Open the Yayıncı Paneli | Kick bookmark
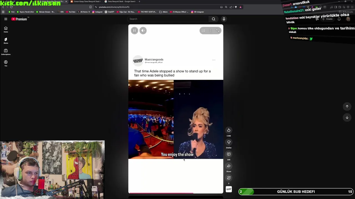The image size is (355, 199). coord(25,12)
